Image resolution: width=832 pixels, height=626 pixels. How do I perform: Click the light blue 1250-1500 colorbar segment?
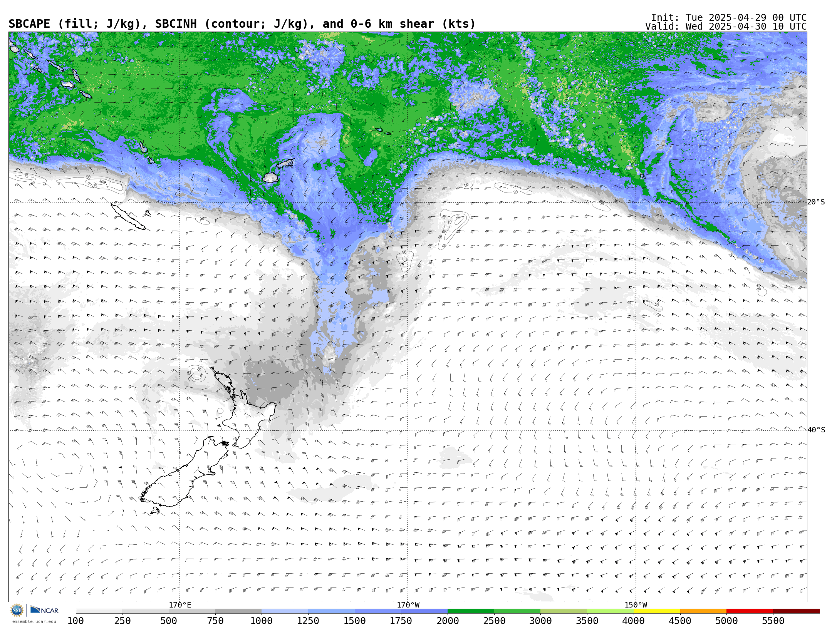coord(331,611)
